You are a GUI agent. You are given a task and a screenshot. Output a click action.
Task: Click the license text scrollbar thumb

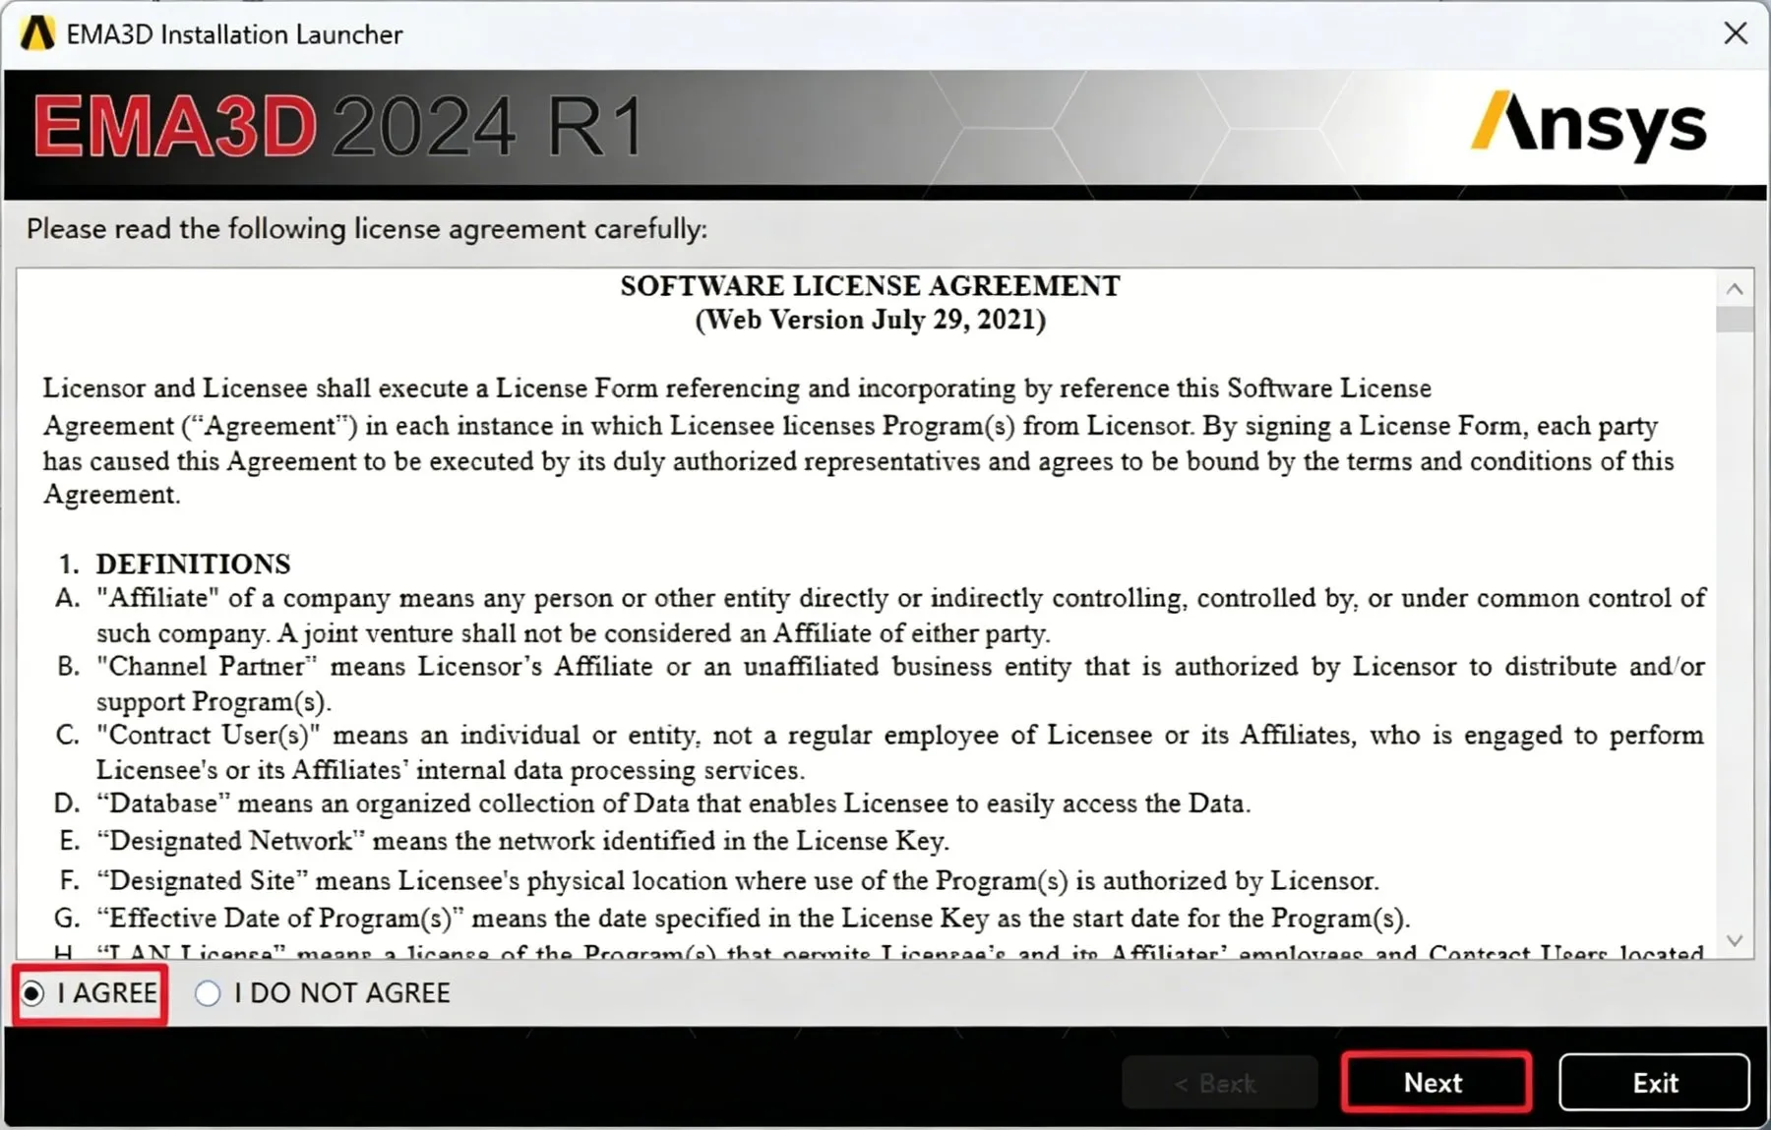1735,320
